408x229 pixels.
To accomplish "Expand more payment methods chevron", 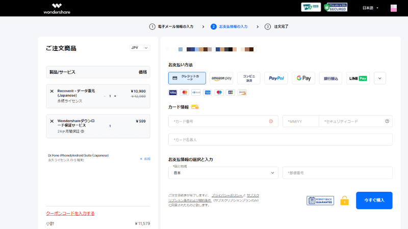I will [x=379, y=78].
